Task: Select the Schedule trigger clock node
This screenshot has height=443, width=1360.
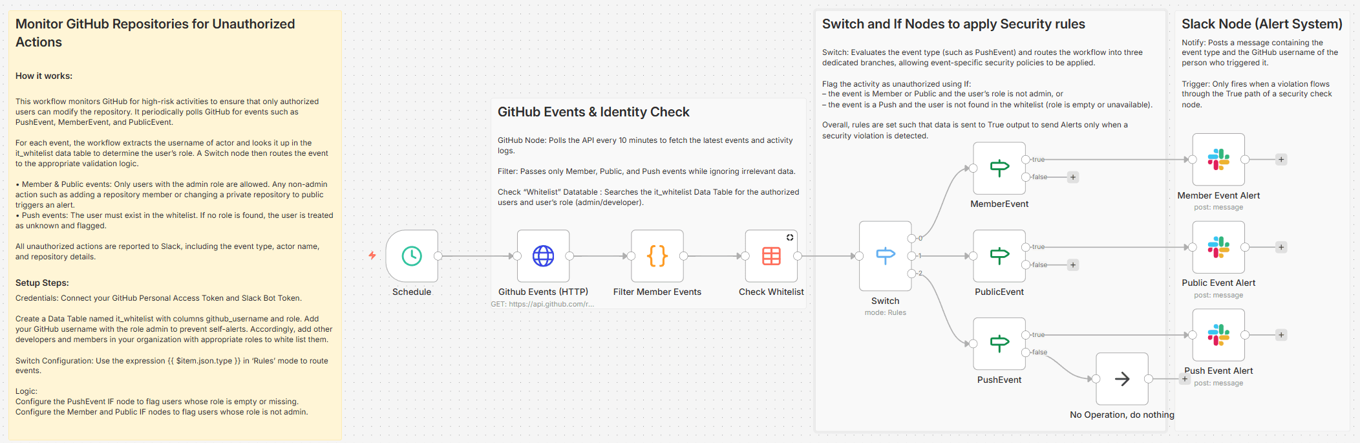Action: coord(412,256)
